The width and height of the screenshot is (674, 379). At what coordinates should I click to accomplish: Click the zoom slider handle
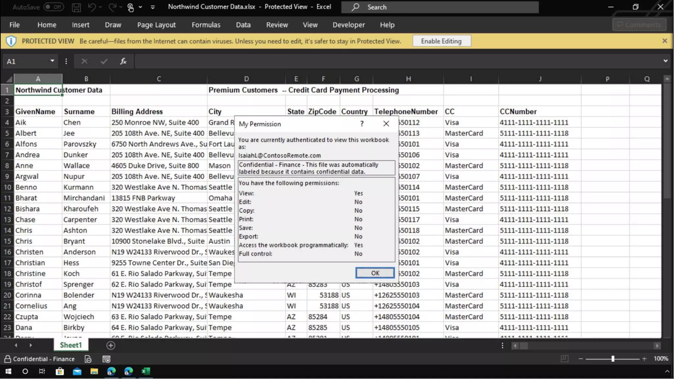(612, 359)
